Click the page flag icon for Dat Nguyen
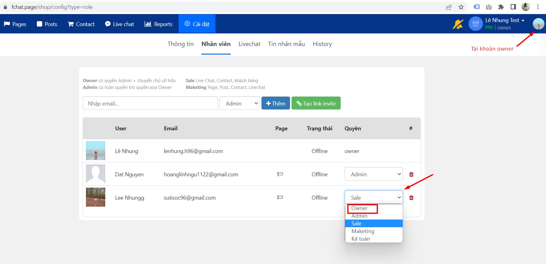Image resolution: width=546 pixels, height=264 pixels. click(x=280, y=174)
